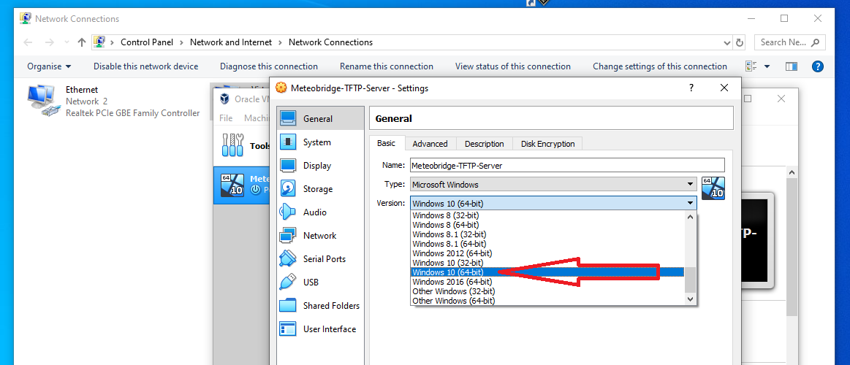Click Diagnose this connection

(268, 66)
